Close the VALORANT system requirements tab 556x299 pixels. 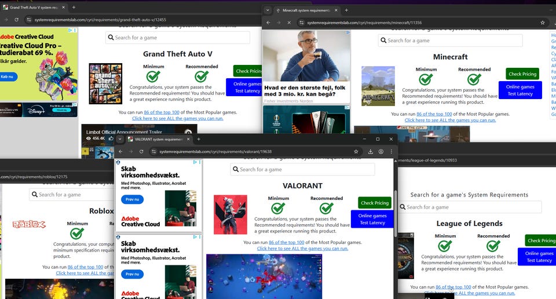188,139
